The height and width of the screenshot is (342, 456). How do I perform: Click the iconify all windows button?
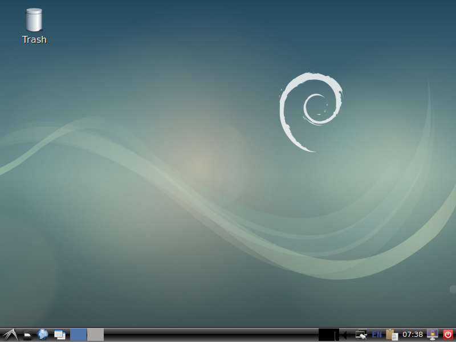click(x=59, y=335)
